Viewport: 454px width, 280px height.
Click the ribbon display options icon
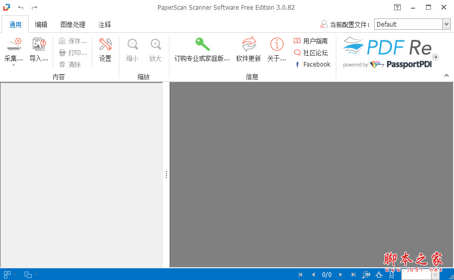[x=397, y=7]
